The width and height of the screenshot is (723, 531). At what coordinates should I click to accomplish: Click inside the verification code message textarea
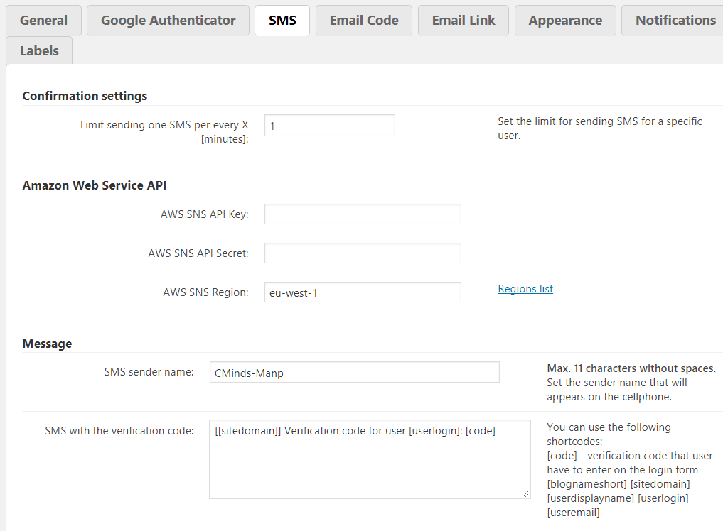click(370, 459)
